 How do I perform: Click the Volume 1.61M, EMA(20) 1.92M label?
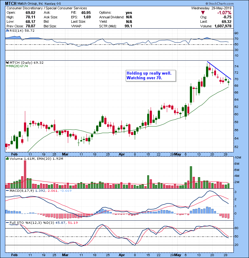point(36,159)
